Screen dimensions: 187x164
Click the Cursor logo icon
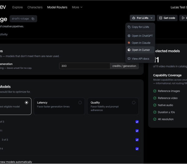point(129,50)
